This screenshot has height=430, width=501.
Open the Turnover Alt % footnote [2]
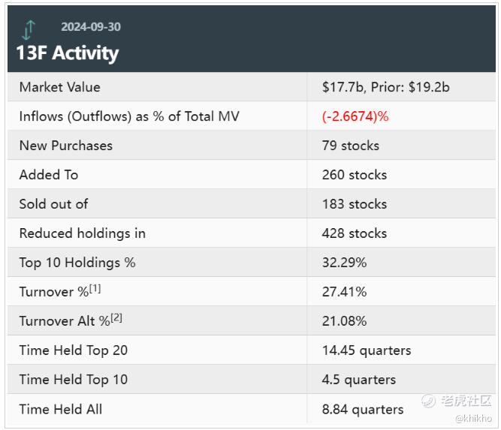tap(116, 318)
